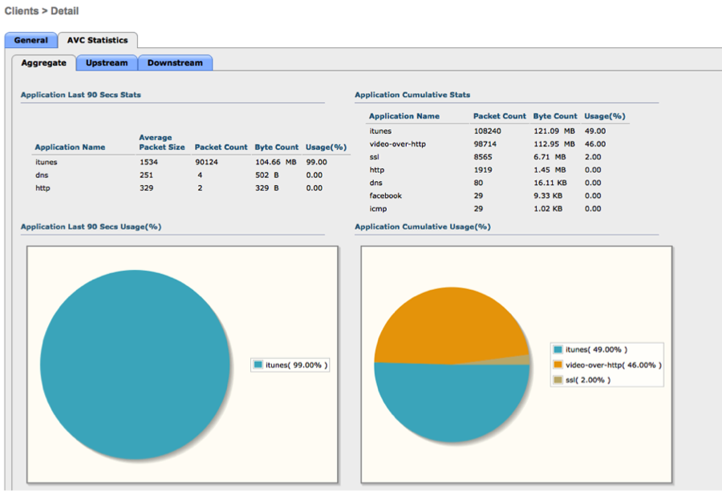The height and width of the screenshot is (491, 722).
Task: Click the teal itunes swatch in cumulative legend
Action: (x=558, y=349)
